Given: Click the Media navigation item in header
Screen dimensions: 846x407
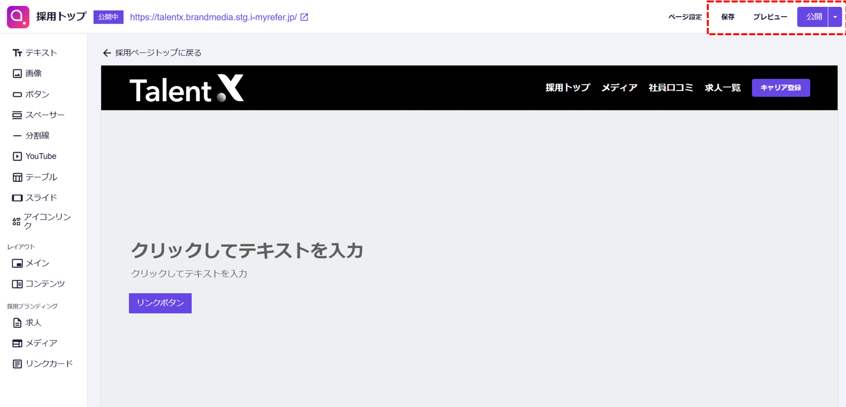Looking at the screenshot, I should (x=619, y=88).
